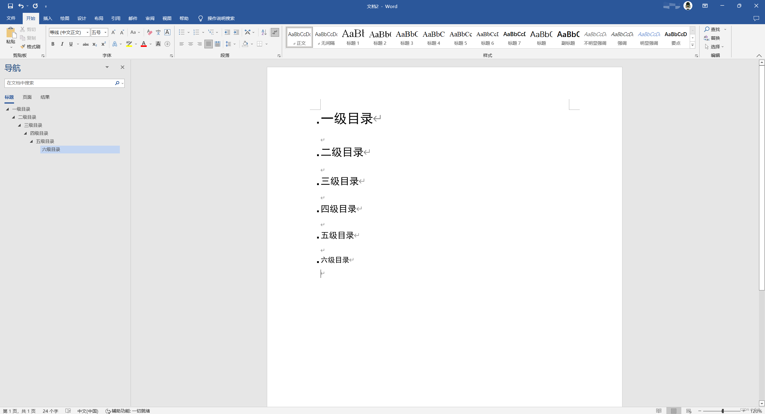Viewport: 765px width, 414px height.
Task: Toggle bold formatting
Action: pyautogui.click(x=53, y=44)
